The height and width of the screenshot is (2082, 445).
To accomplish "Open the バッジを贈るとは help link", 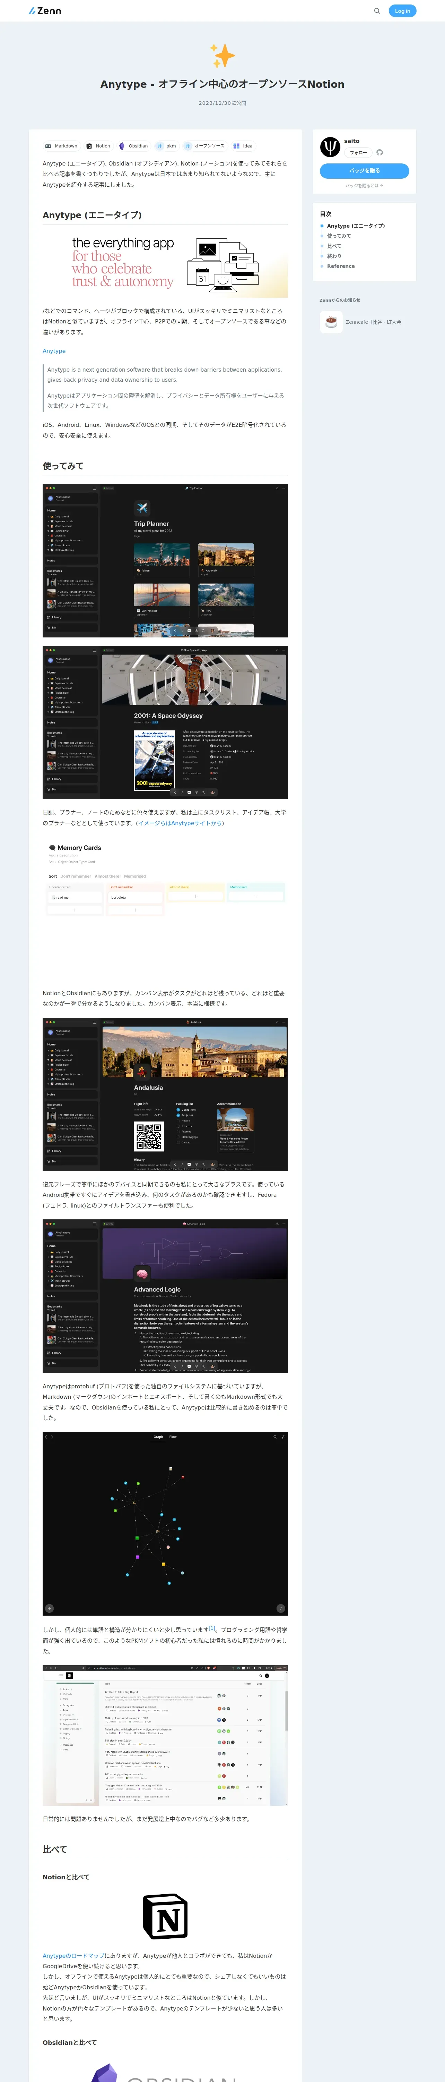I will [x=364, y=186].
